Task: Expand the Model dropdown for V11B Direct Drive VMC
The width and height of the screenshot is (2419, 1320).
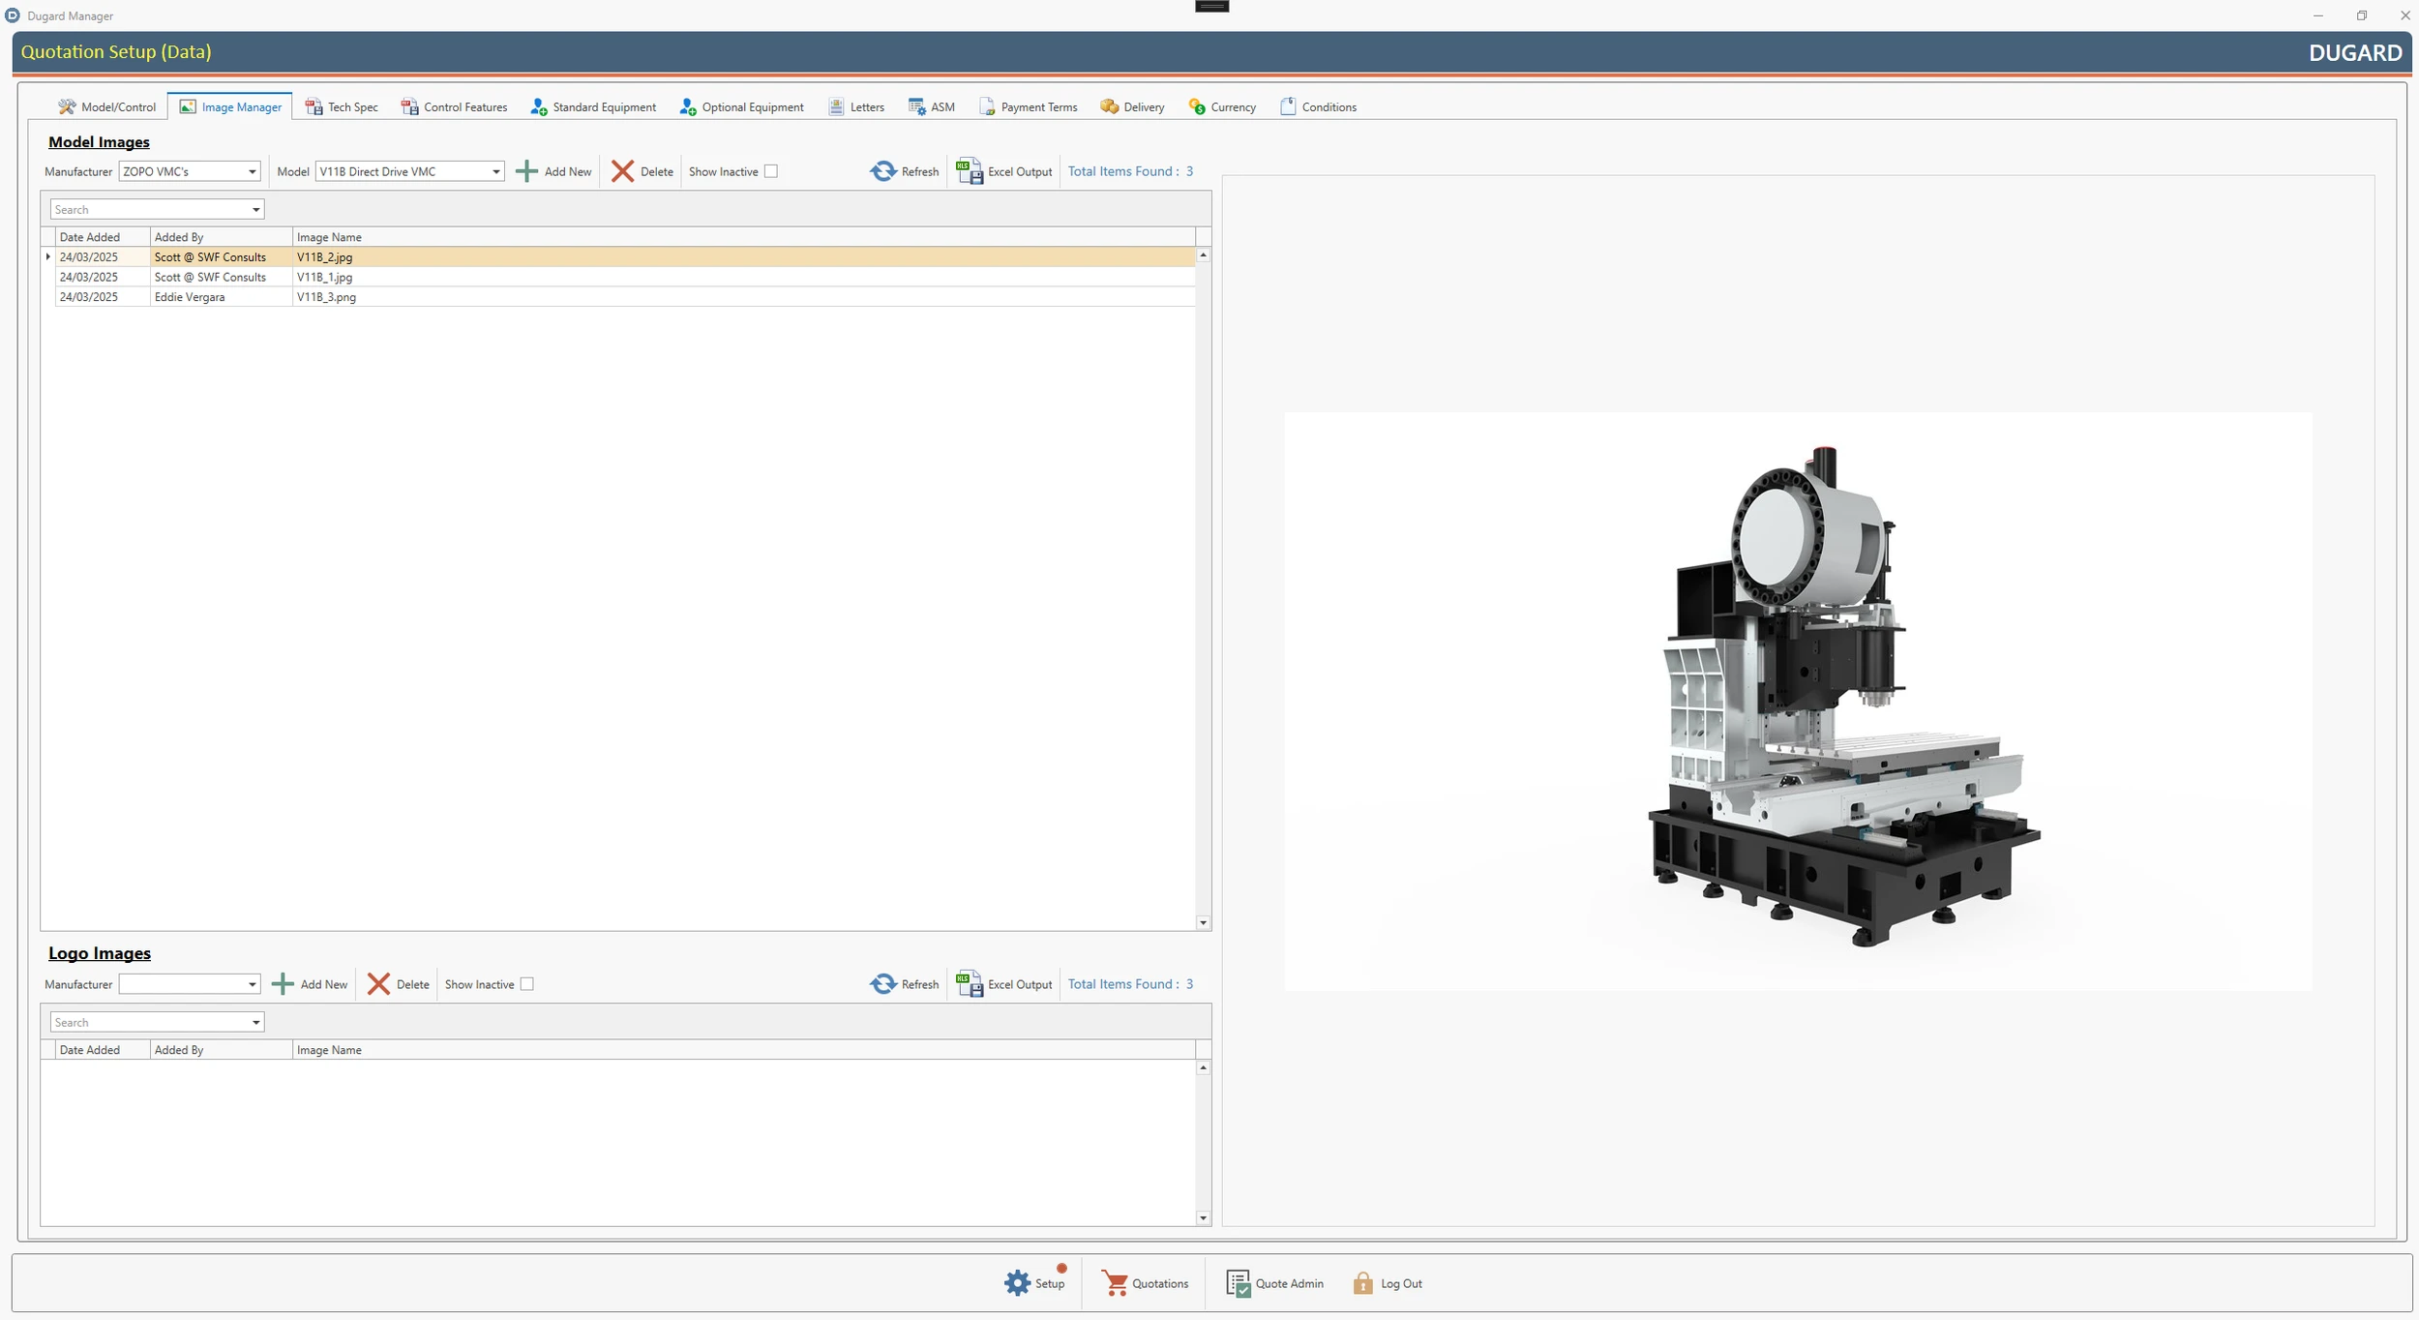Action: pyautogui.click(x=495, y=171)
